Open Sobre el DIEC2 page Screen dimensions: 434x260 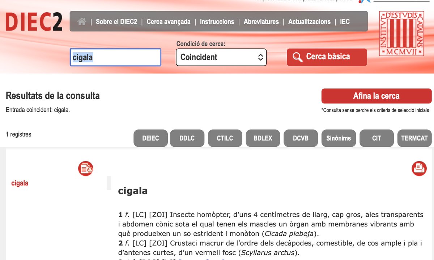pos(116,22)
